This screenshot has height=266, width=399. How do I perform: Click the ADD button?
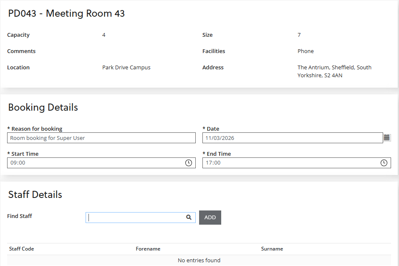pos(210,217)
